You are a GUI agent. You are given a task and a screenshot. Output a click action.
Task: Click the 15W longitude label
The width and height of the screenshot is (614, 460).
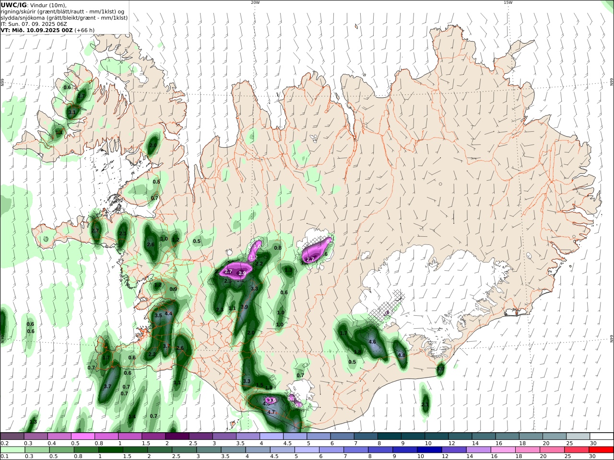pyautogui.click(x=508, y=2)
